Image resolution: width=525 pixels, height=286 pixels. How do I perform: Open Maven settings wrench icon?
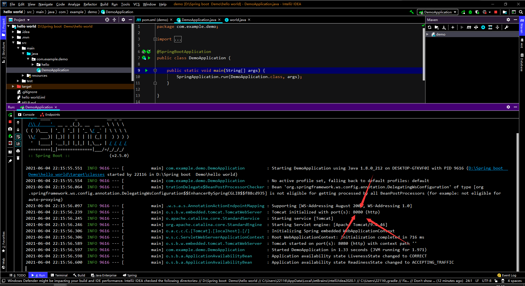pos(506,27)
